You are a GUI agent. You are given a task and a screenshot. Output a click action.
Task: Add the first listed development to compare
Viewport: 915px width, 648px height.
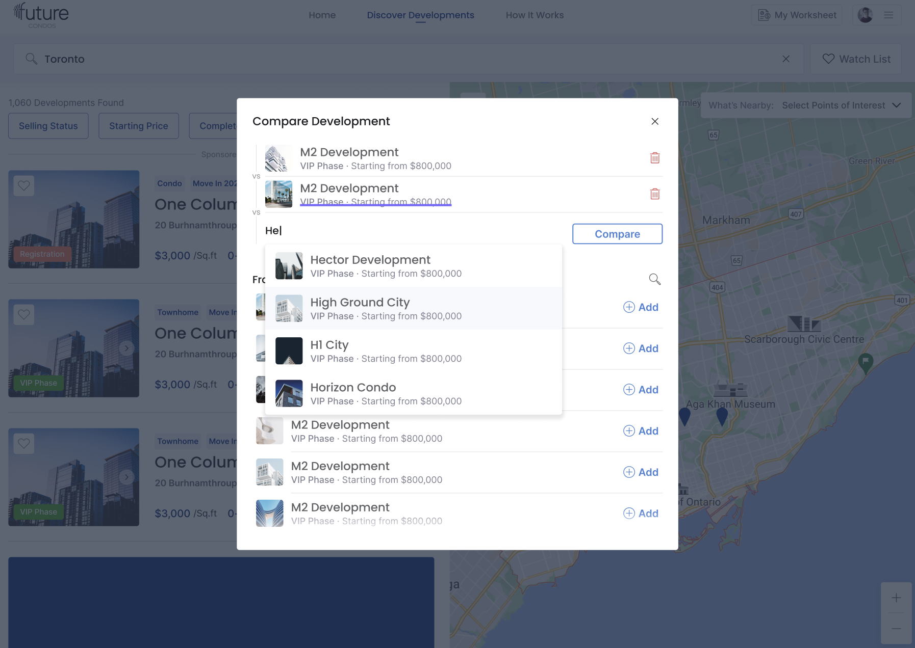coord(641,307)
